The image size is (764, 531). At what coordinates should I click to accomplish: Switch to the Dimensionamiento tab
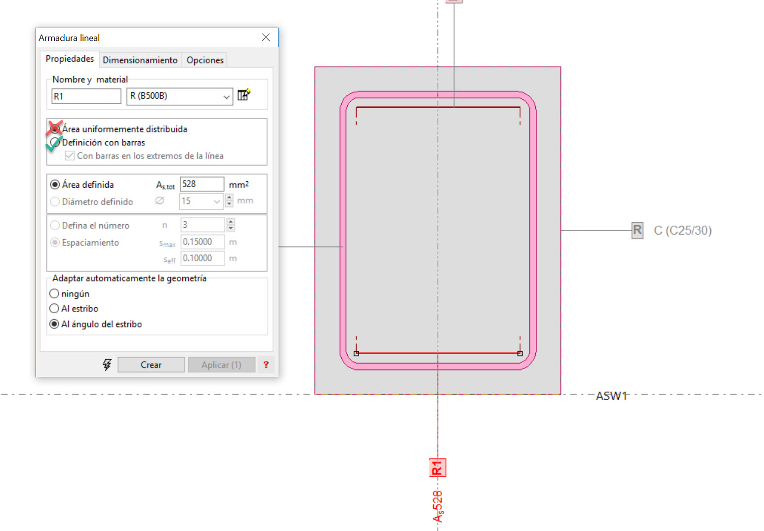[x=140, y=60]
